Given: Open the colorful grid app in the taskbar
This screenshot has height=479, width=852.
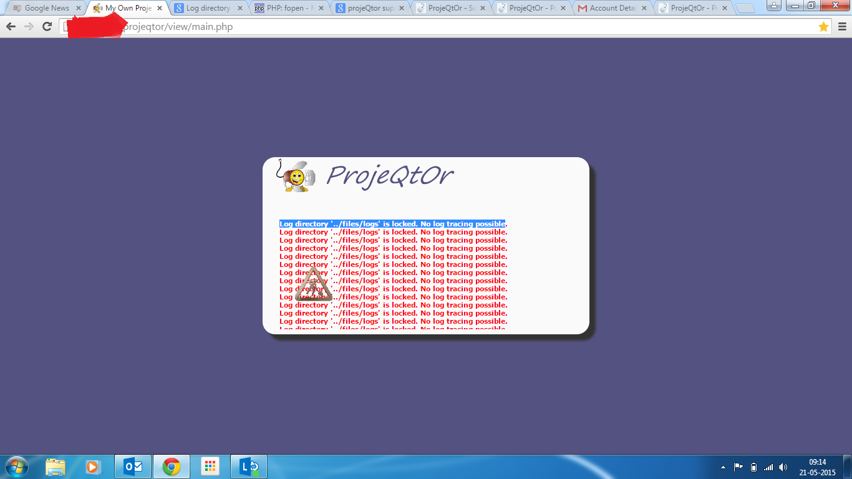Looking at the screenshot, I should pyautogui.click(x=210, y=467).
